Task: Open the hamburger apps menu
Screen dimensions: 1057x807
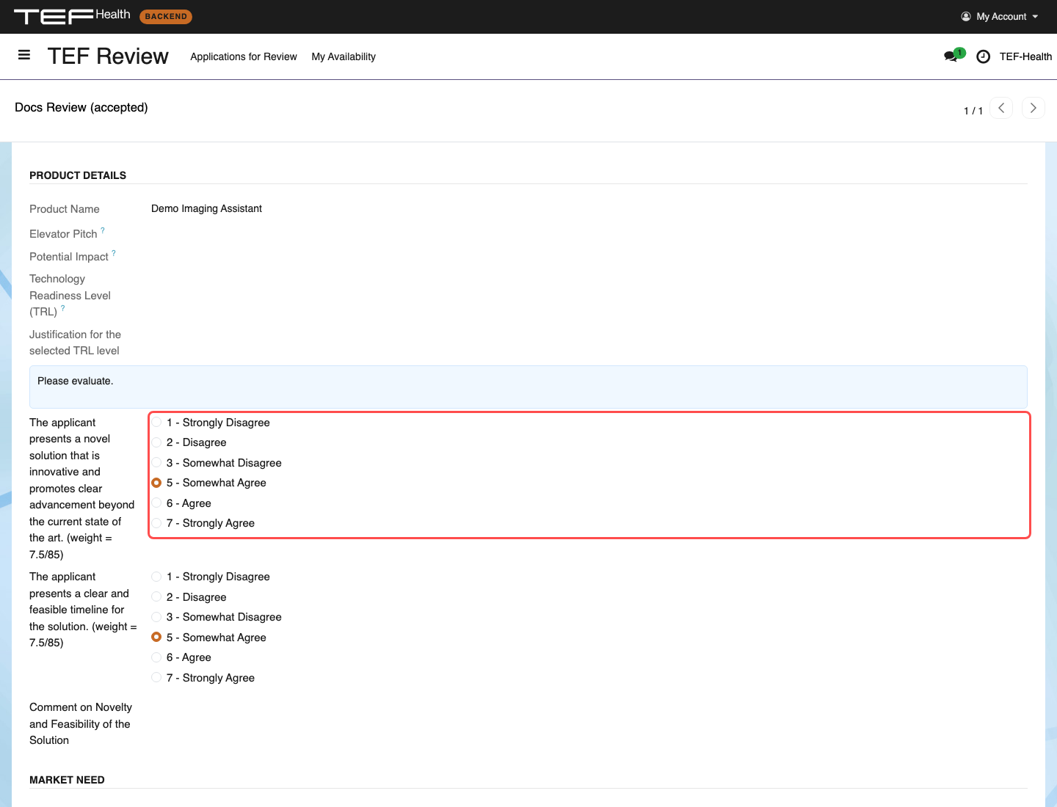Action: tap(24, 55)
